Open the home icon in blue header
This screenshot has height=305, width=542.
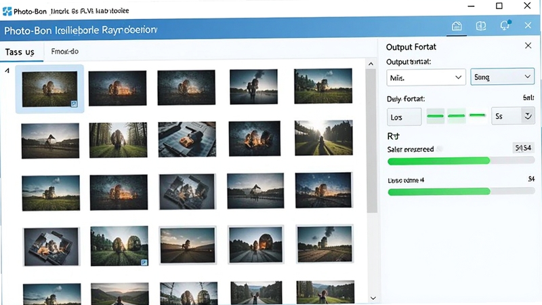click(457, 26)
